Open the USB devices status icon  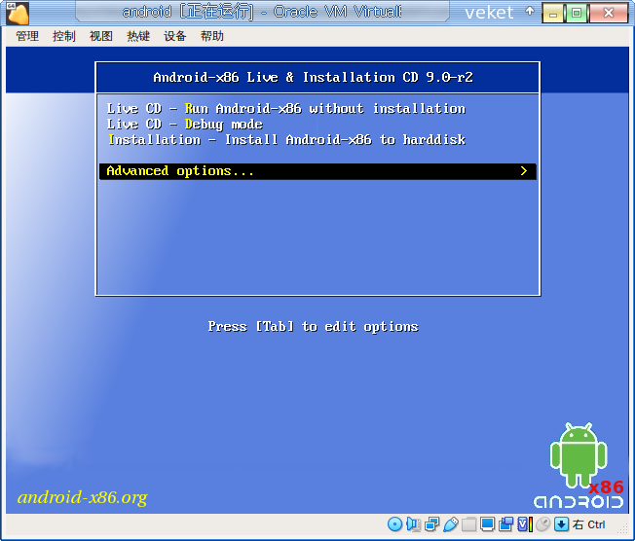(451, 524)
